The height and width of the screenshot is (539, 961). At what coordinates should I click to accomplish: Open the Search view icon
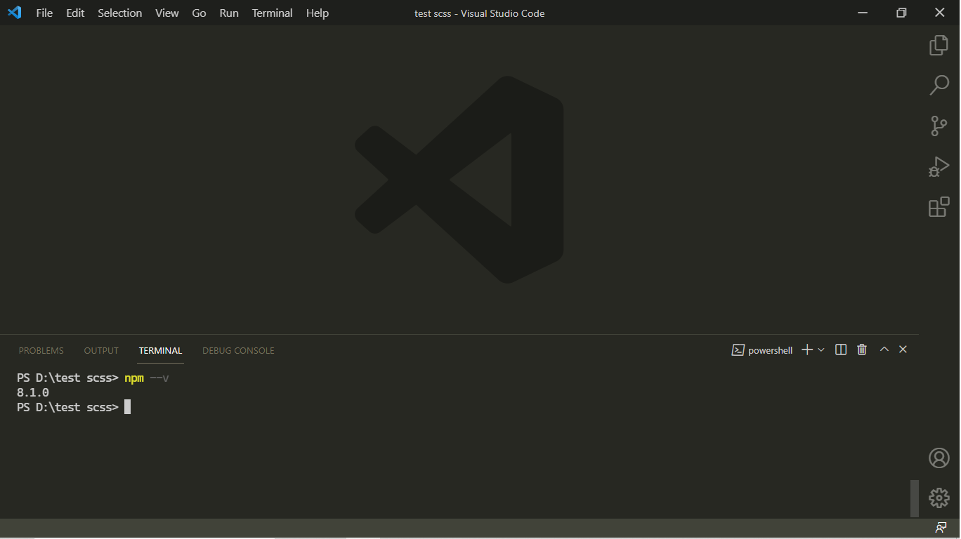click(x=939, y=86)
